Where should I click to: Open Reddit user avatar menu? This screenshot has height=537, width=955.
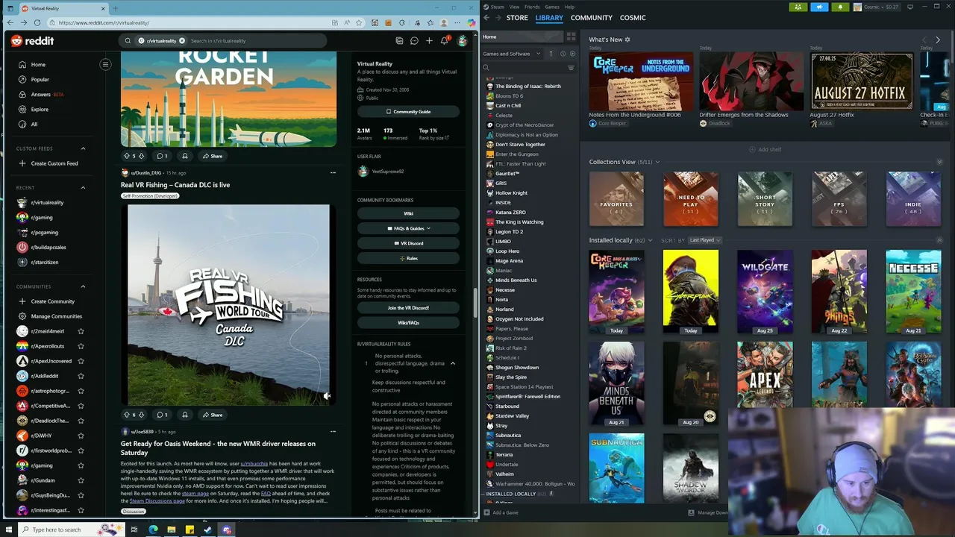[463, 41]
